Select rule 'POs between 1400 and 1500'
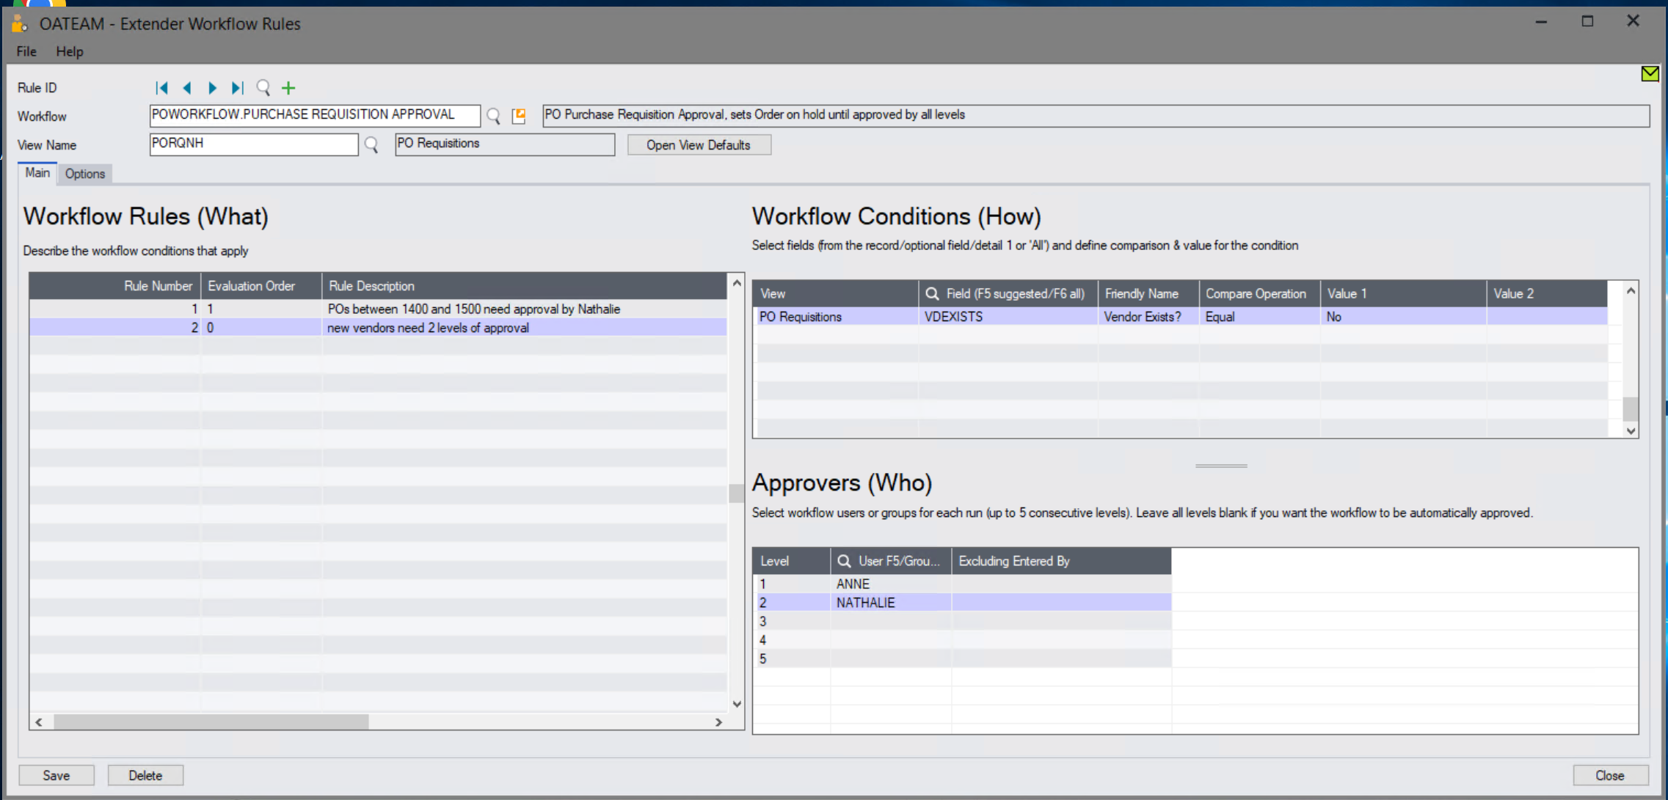The image size is (1668, 800). 378,309
